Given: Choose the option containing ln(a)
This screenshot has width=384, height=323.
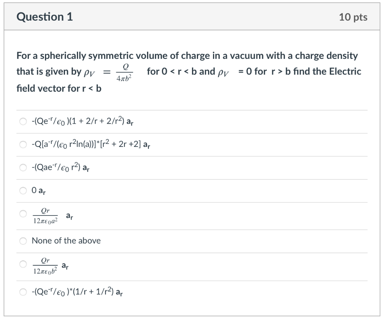Looking at the screenshot, I should coord(23,144).
